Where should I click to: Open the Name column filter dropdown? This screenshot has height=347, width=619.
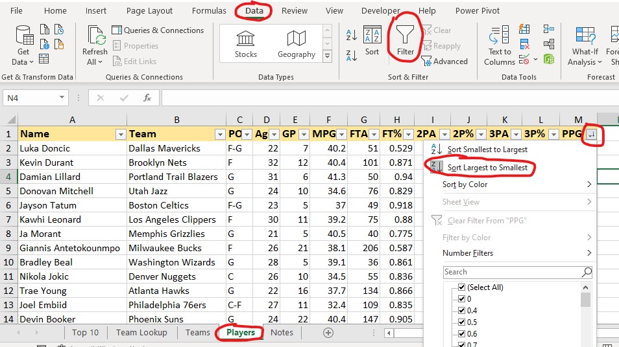pyautogui.click(x=121, y=134)
